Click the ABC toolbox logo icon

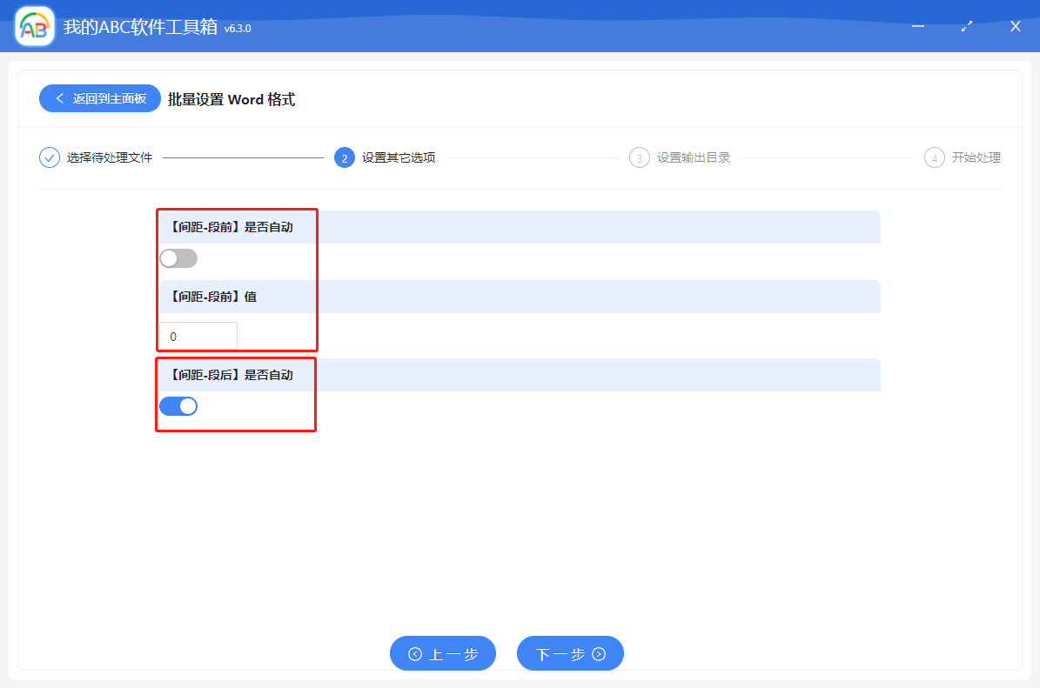tap(33, 26)
